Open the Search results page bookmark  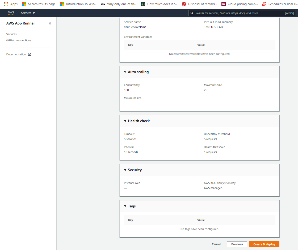tap(39, 4)
